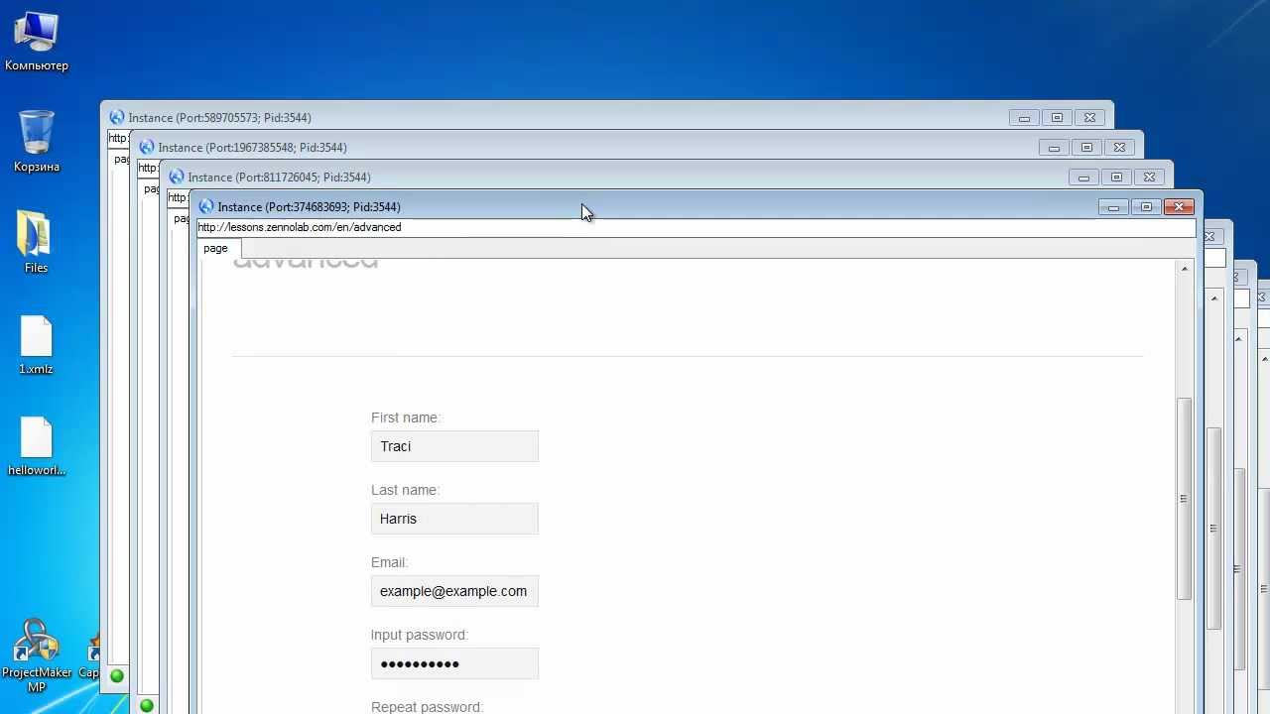1270x714 pixels.
Task: Click the Repeat password: label
Action: [428, 707]
